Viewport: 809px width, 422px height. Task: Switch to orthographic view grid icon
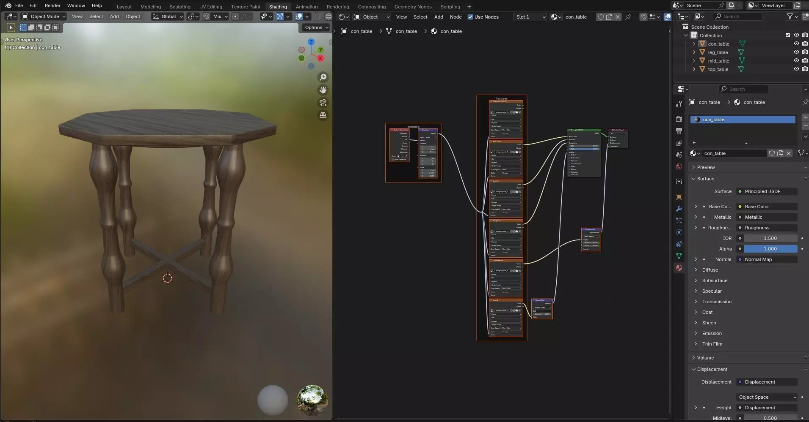(323, 115)
